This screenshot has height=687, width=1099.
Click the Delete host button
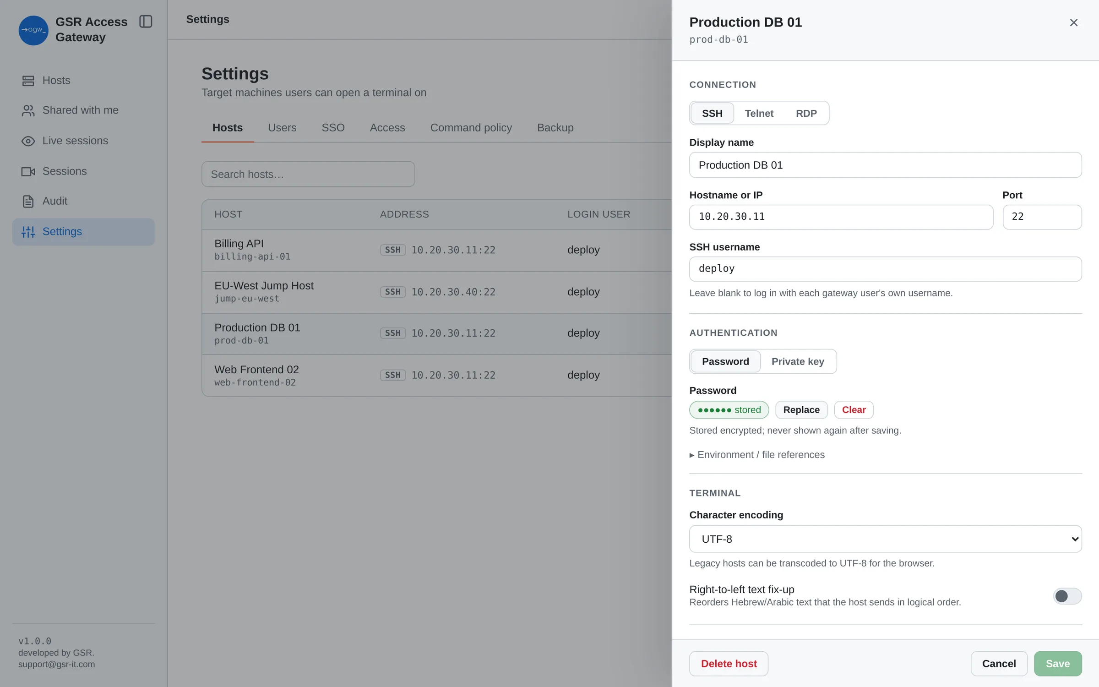coord(729,664)
